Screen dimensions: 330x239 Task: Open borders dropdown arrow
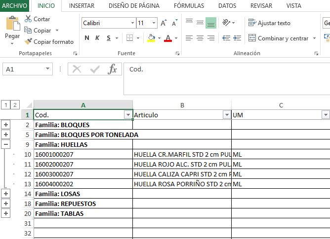point(138,38)
